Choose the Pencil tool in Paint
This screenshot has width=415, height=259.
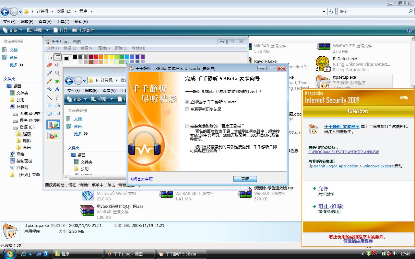pyautogui.click(x=49, y=81)
